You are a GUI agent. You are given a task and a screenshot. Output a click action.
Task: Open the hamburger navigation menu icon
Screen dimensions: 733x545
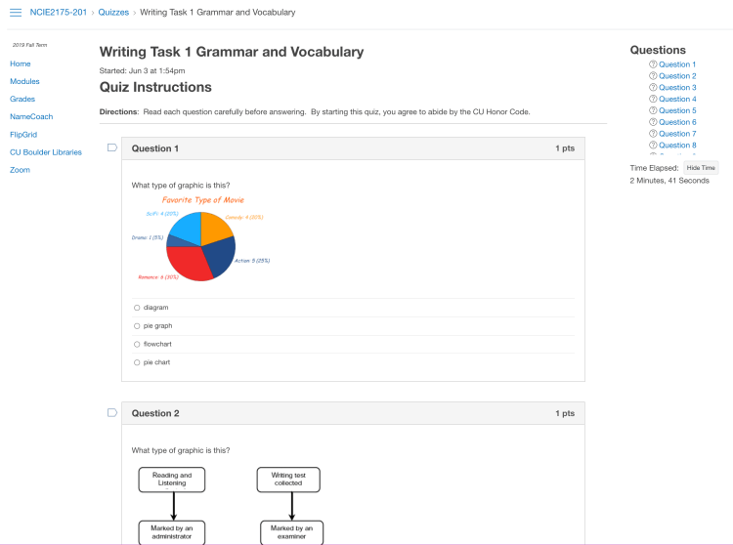16,13
